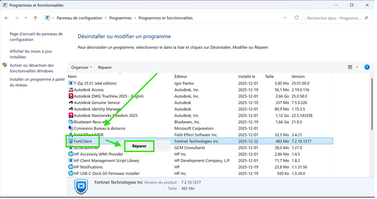377x199 pixels.
Task: Select the Connexion Bureau à distance icon
Action: (x=71, y=128)
